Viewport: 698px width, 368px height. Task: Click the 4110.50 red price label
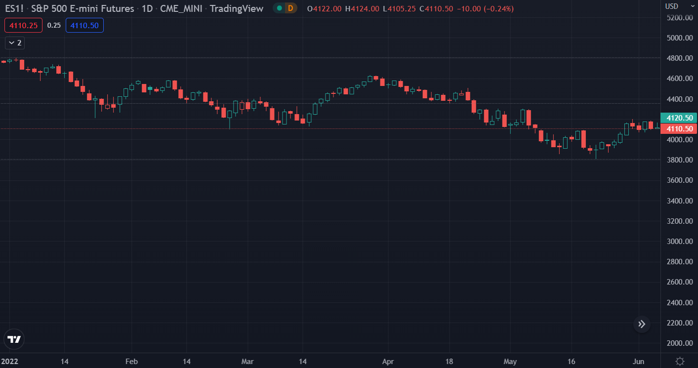coord(678,129)
